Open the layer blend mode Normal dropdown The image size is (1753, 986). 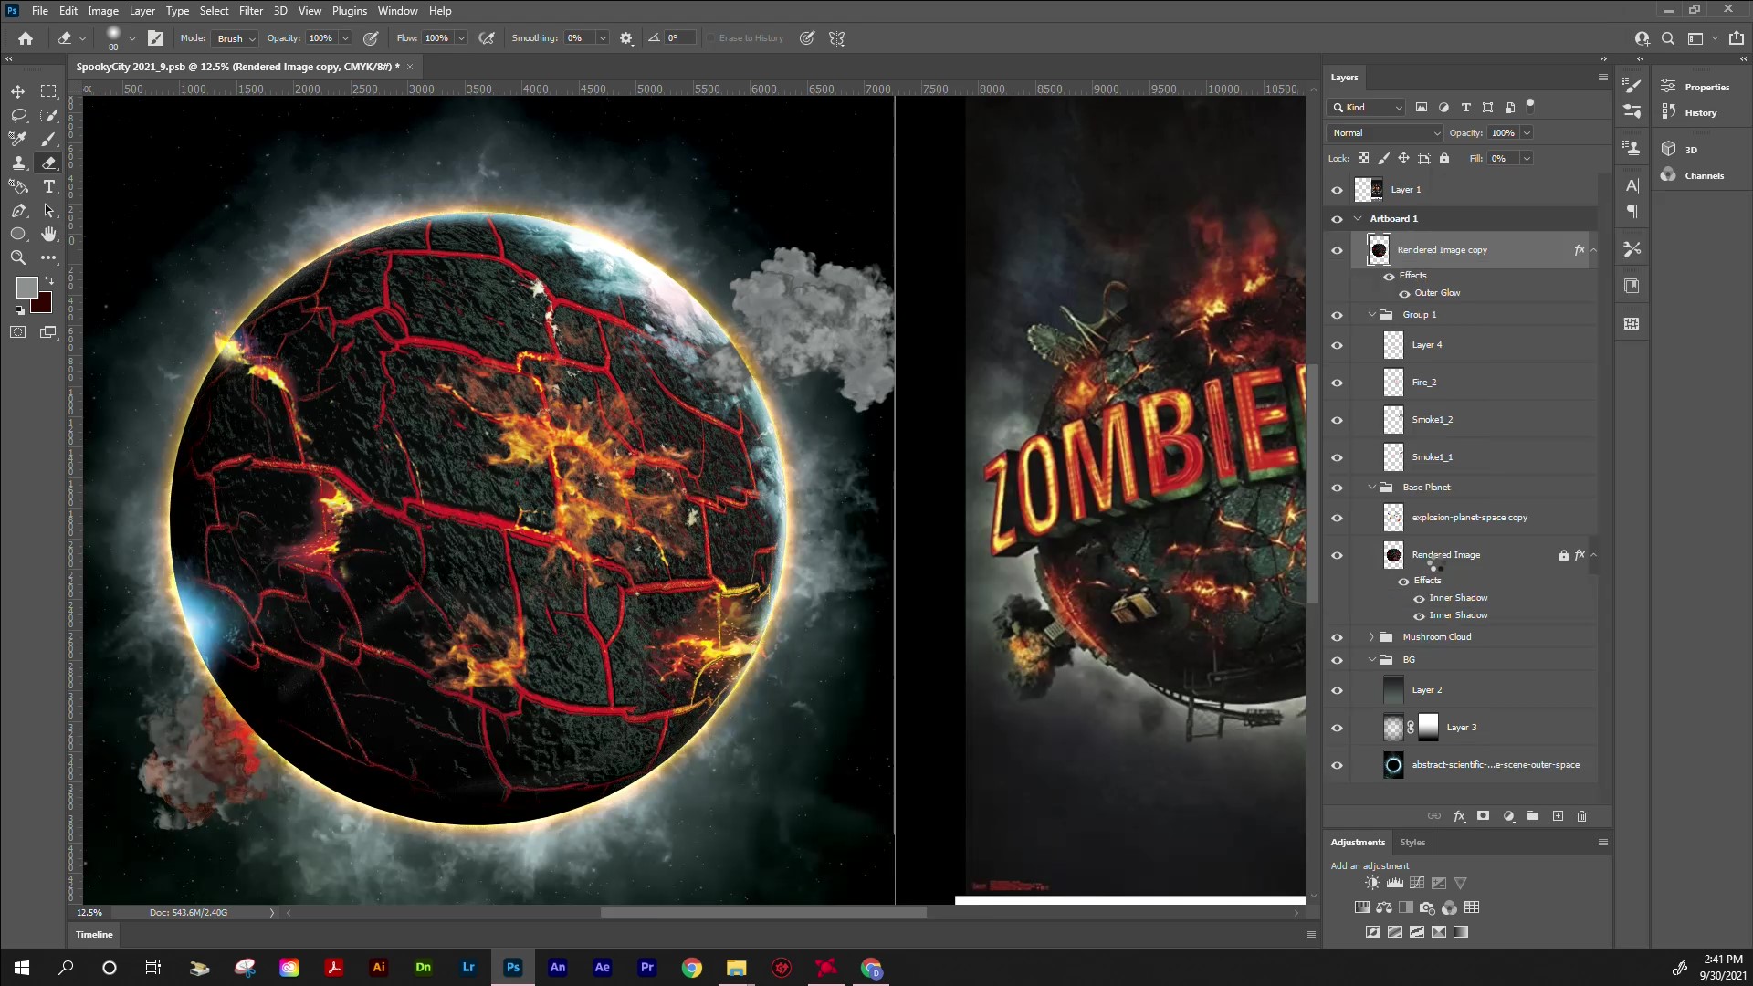tap(1385, 133)
